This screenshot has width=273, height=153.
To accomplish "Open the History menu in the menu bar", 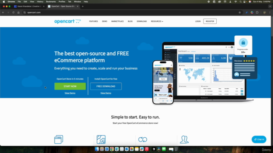I will tap(40, 2).
